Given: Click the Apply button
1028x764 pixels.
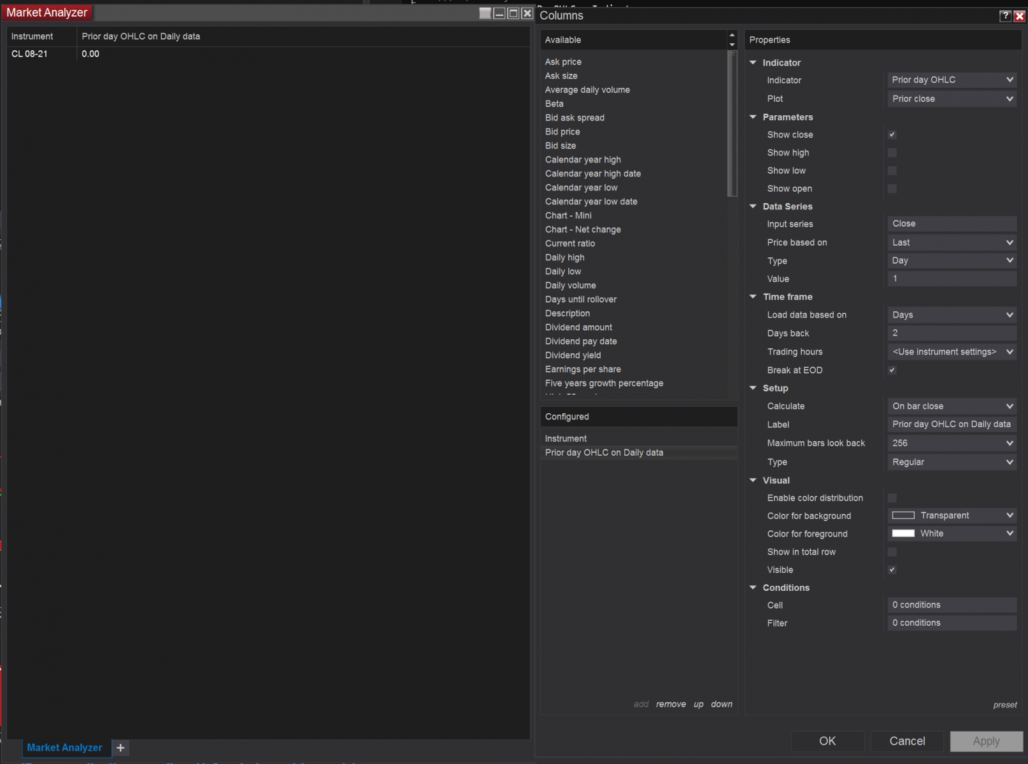Looking at the screenshot, I should click(986, 741).
